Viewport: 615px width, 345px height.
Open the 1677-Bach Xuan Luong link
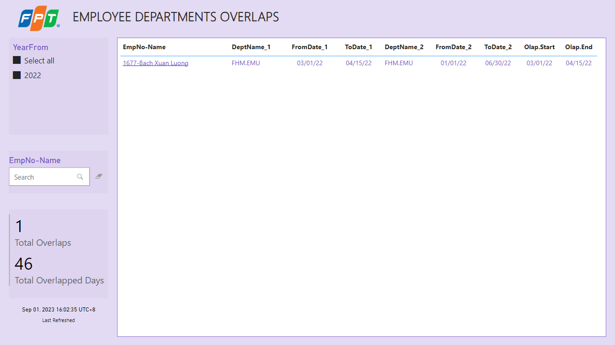(x=155, y=63)
